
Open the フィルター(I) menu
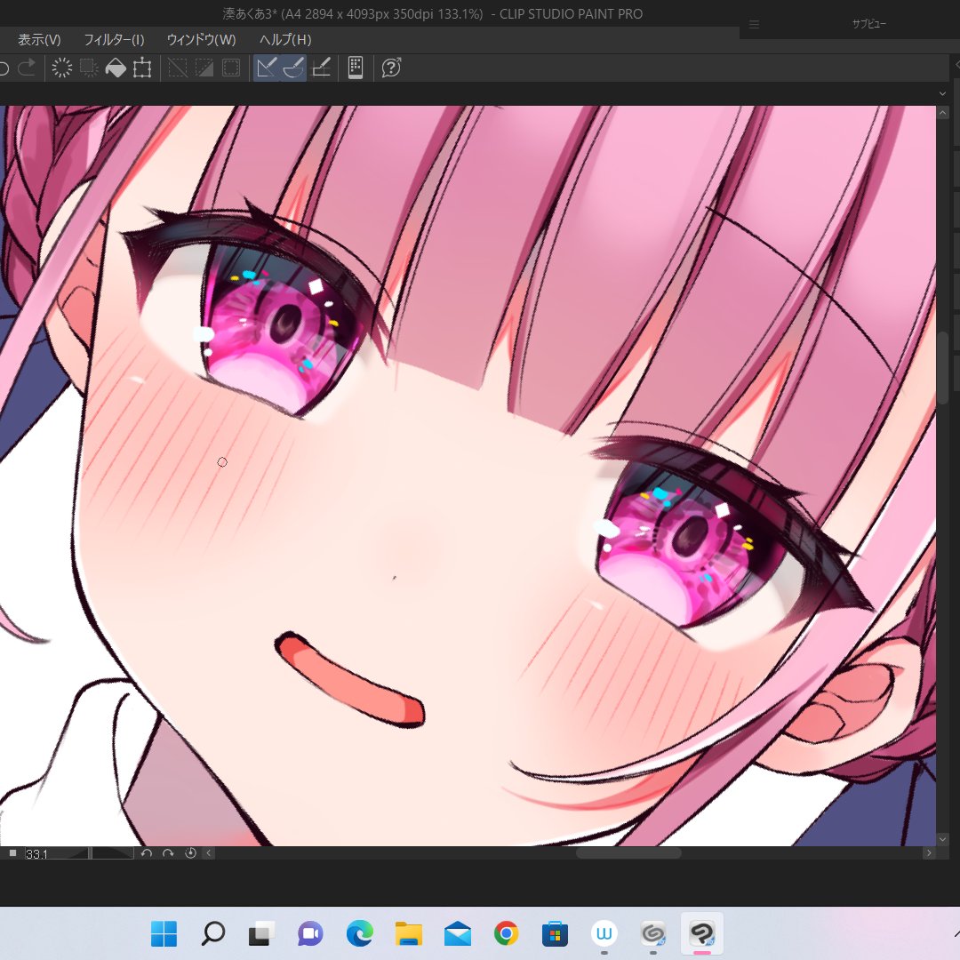[x=114, y=40]
